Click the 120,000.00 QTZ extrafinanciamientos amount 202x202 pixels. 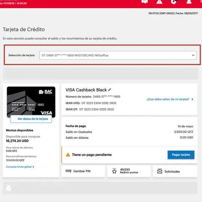tap(15, 160)
